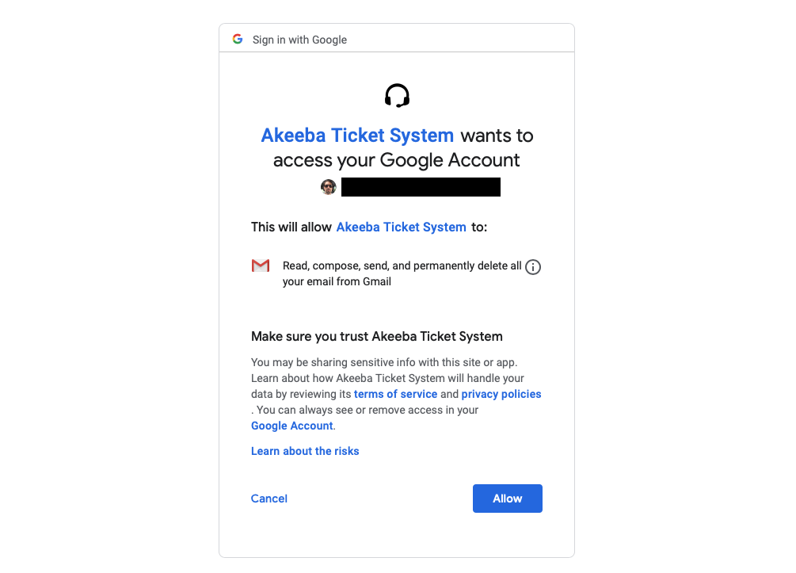Click 'Make sure you trust Akeeba Ticket System' heading
Image resolution: width=796 pixels, height=573 pixels.
(377, 336)
